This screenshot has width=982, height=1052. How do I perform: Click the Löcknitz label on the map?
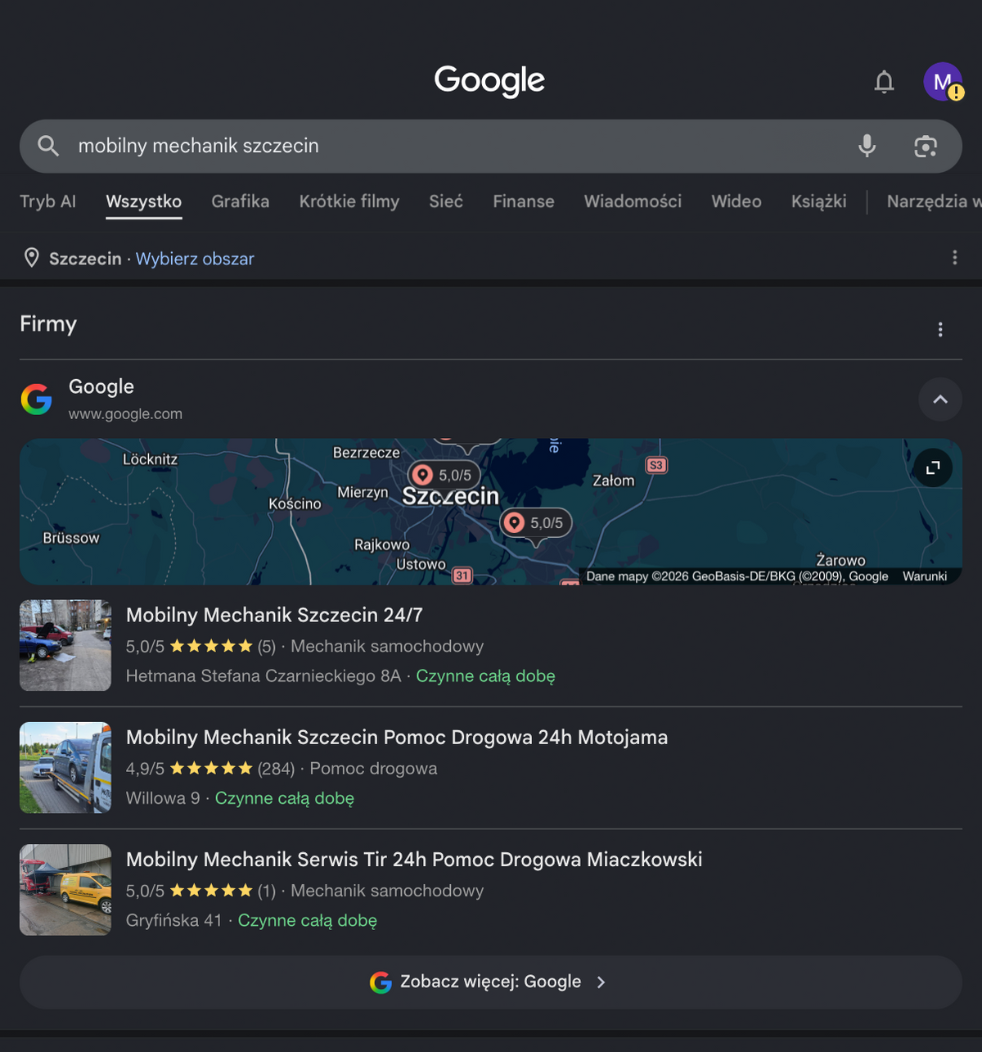coord(151,459)
